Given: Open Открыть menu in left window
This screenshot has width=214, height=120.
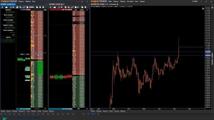Looking at the screenshot, I should [21, 1].
